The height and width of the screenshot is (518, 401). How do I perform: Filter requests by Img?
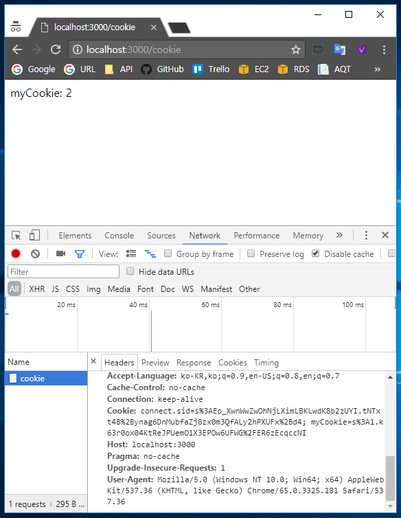pos(93,289)
